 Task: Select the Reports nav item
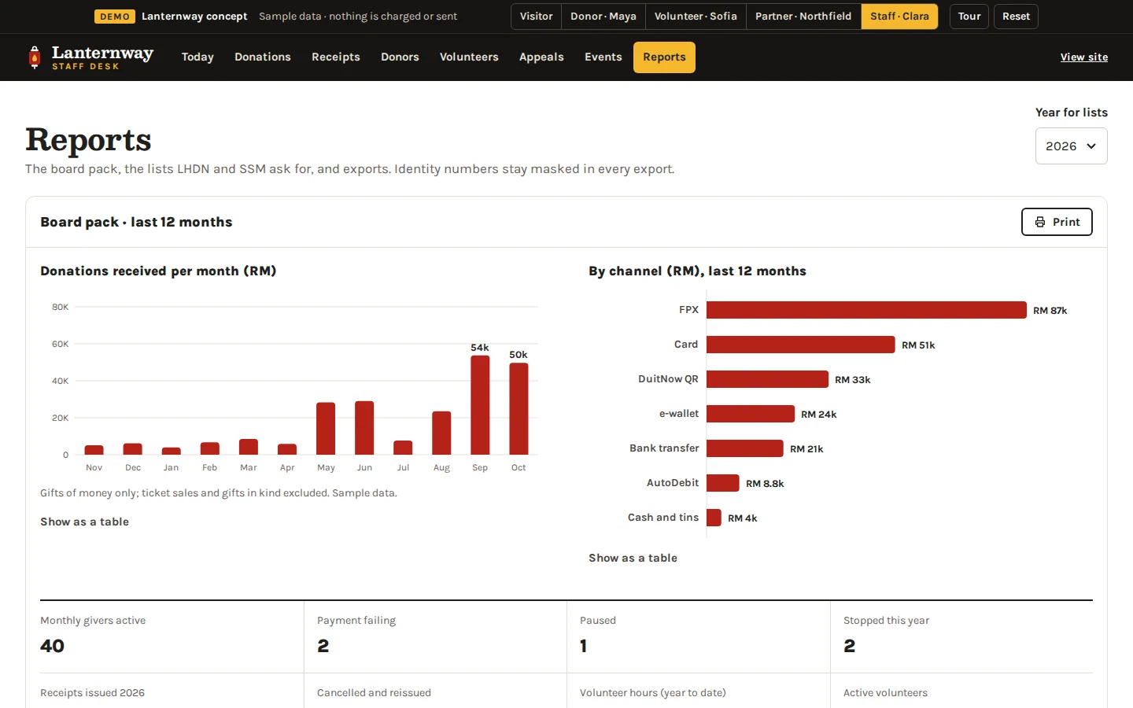(x=664, y=57)
